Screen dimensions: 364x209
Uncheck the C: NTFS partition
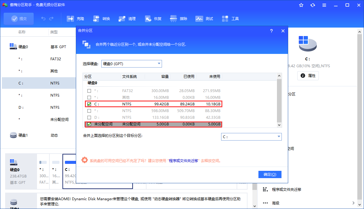tap(89, 104)
